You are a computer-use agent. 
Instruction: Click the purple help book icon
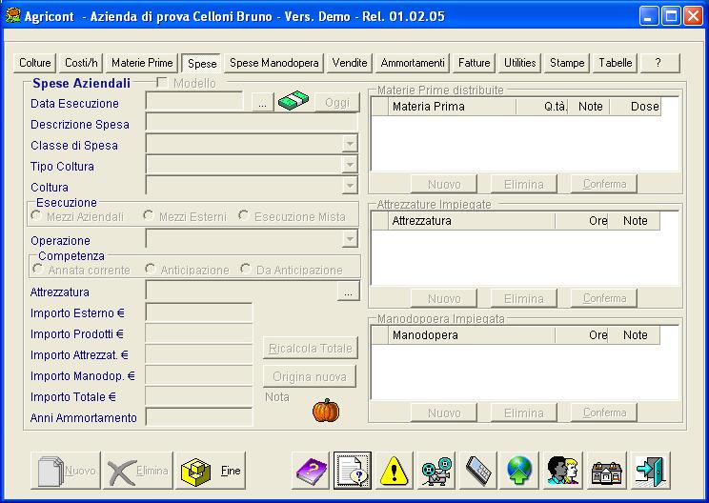(310, 471)
